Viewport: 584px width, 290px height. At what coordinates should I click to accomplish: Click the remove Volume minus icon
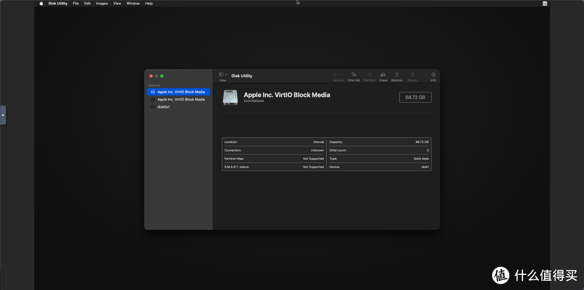[x=342, y=75]
